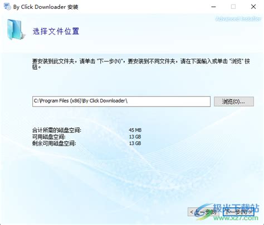Screen dimensions: 264x225
Task: Click the disabled maximize window button
Action: [x=233, y=7]
